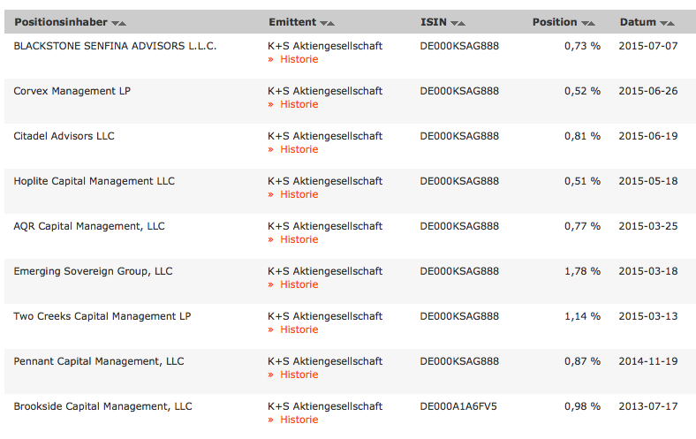Viewport: 696px width, 439px height.
Task: Click the down sort arrow beside Positionsinhaber
Action: (x=115, y=23)
